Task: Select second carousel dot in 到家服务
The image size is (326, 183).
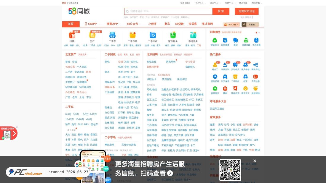Action: (259, 33)
